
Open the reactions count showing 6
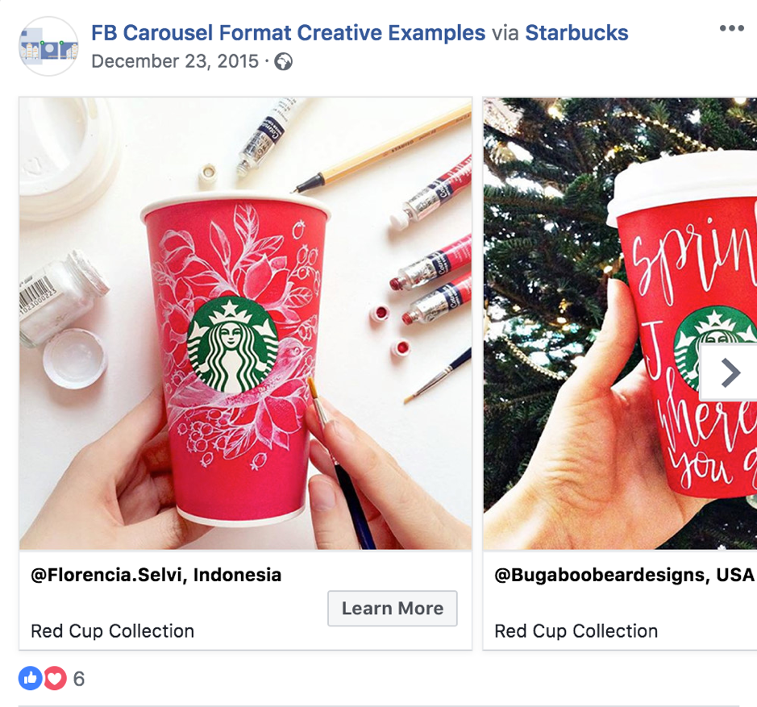78,679
